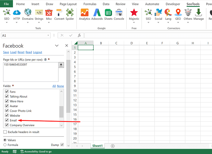The height and width of the screenshot is (154, 212).
Task: Open the Majestic star icon
Action: click(134, 12)
